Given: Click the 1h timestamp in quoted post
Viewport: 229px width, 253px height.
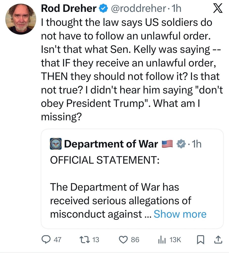Looking at the screenshot, I should pyautogui.click(x=197, y=144).
